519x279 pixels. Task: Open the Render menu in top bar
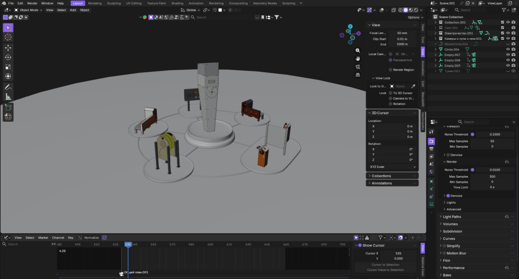tap(32, 3)
